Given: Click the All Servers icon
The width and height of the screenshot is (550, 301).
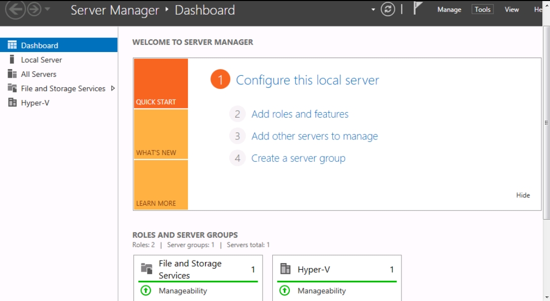Looking at the screenshot, I should point(12,74).
